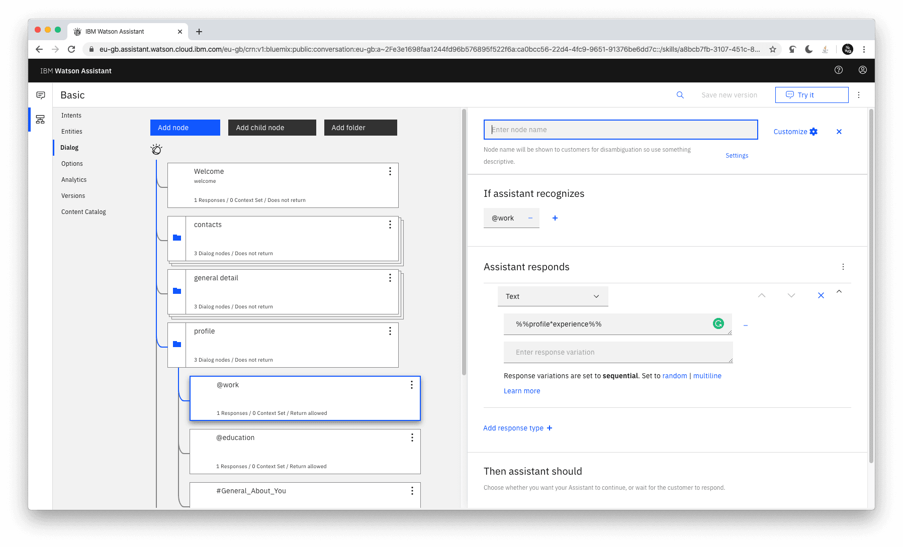
Task: Remove the @work condition with minus
Action: click(530, 218)
